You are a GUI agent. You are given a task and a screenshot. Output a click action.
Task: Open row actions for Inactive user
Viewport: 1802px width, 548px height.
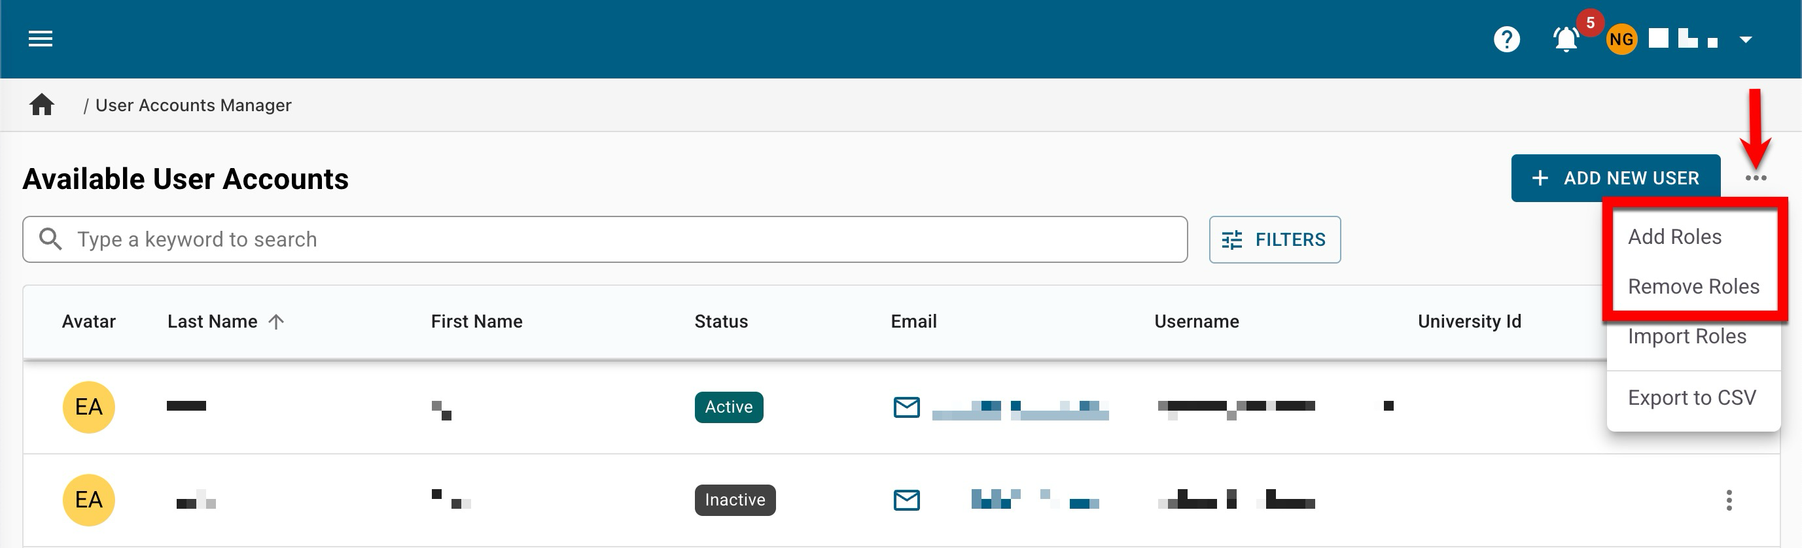(1729, 500)
